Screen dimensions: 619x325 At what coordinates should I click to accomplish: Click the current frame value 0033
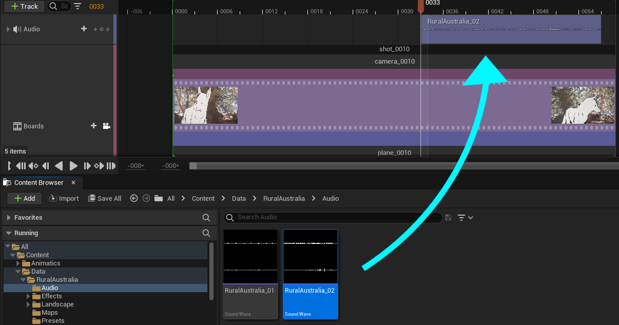tap(96, 6)
